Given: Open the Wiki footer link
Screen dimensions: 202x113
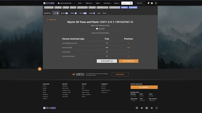Looking at the screenshot, I should pyautogui.click(x=83, y=88).
